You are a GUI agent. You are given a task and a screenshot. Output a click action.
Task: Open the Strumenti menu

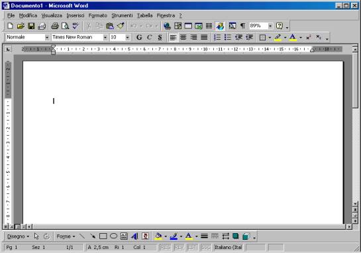(x=122, y=16)
